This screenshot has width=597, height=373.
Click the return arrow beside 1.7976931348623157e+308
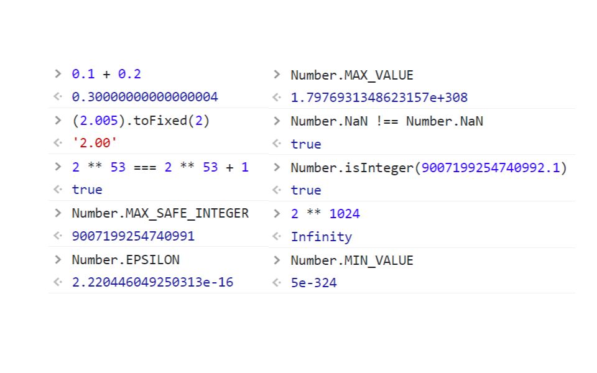coord(276,98)
